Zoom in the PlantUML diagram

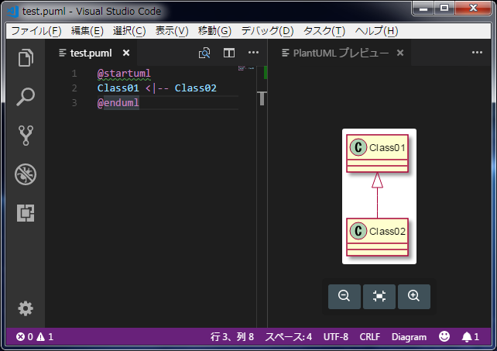414,297
